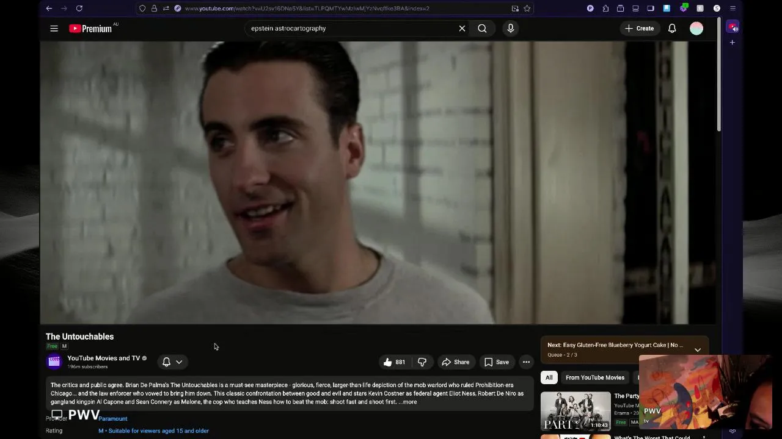
Task: Go back using the browser back arrow
Action: [49, 9]
